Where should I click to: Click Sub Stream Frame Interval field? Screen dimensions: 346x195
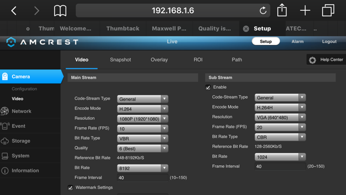[x=280, y=166]
